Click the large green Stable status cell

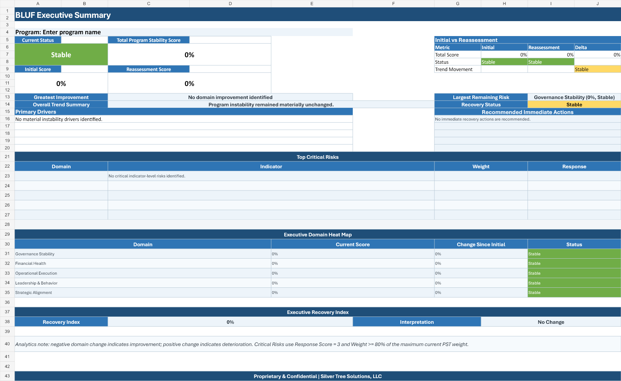click(x=61, y=55)
